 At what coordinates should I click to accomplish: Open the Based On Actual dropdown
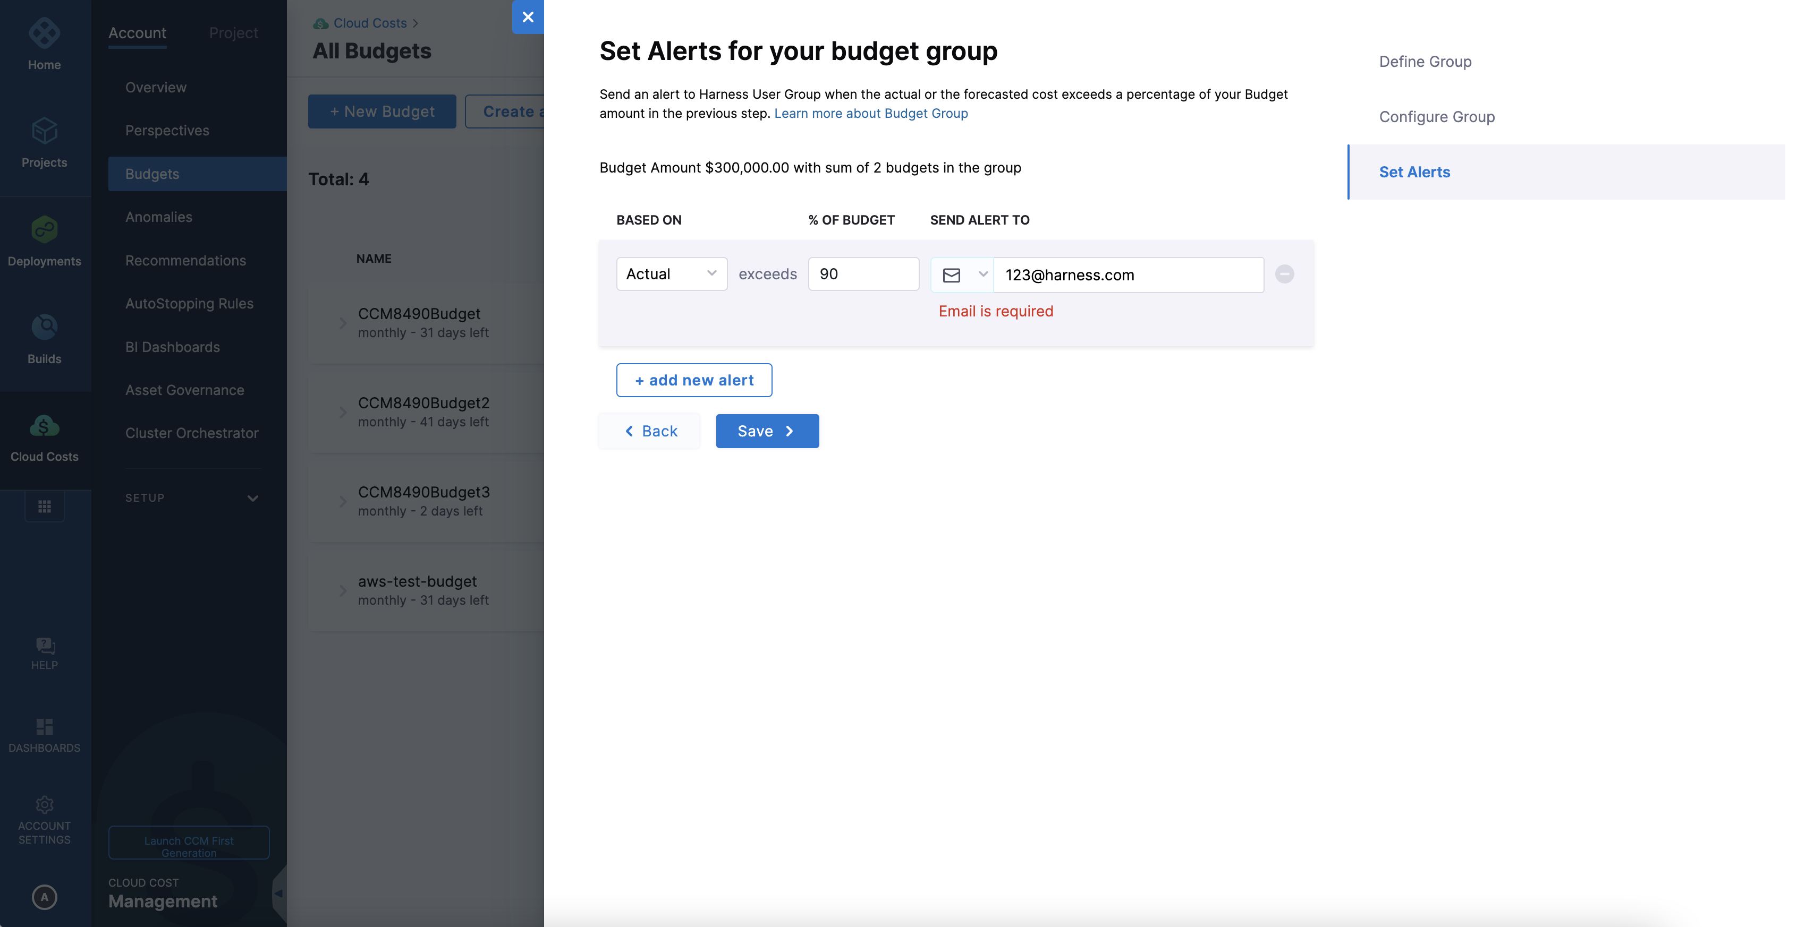(x=672, y=274)
